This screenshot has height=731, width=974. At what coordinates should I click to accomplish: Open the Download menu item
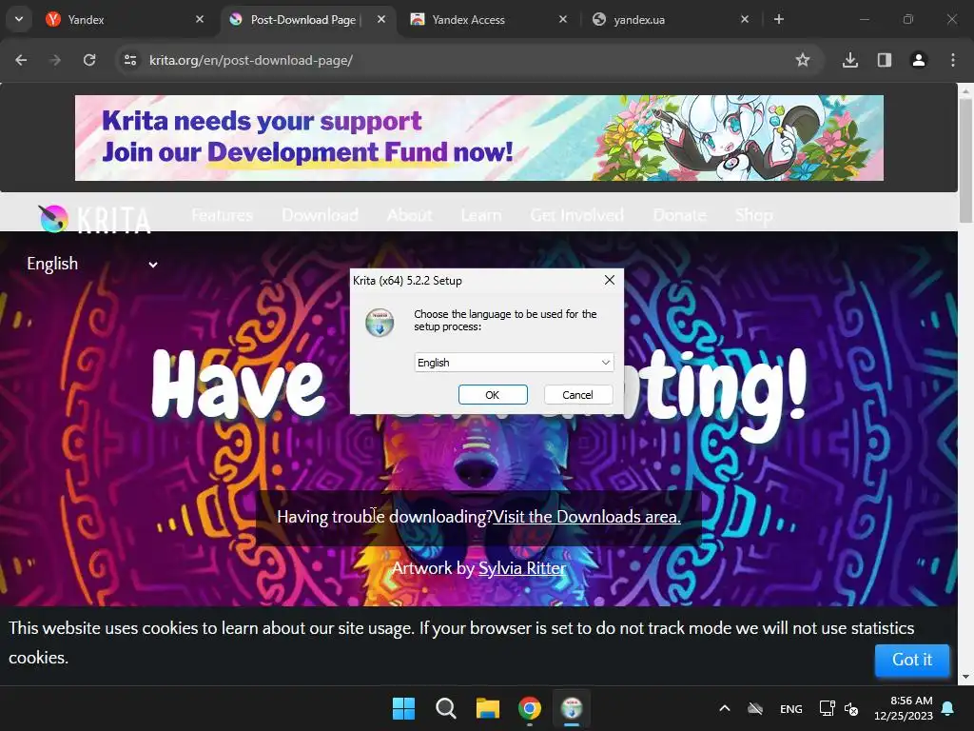(320, 215)
